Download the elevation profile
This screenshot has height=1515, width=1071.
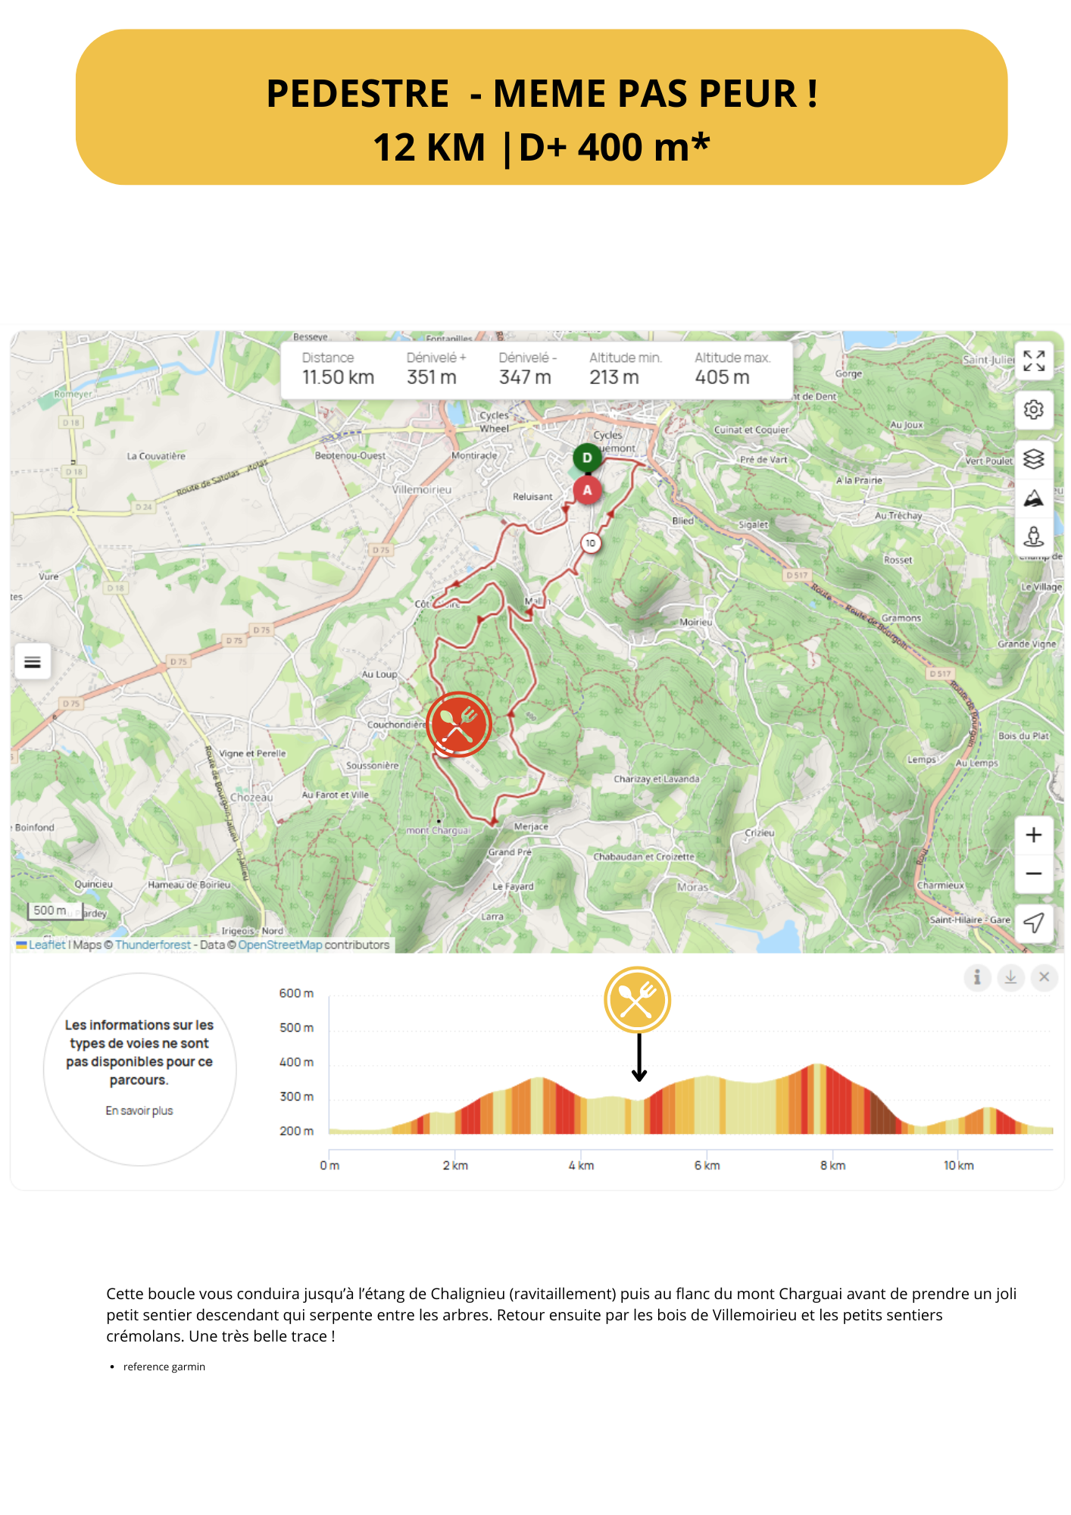tap(1010, 977)
